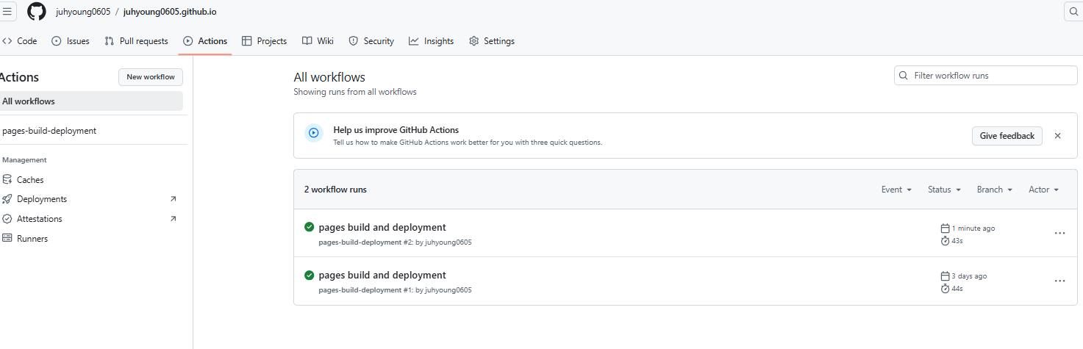Image resolution: width=1083 pixels, height=349 pixels.
Task: Open the three-dot menu for run #2
Action: click(x=1059, y=233)
